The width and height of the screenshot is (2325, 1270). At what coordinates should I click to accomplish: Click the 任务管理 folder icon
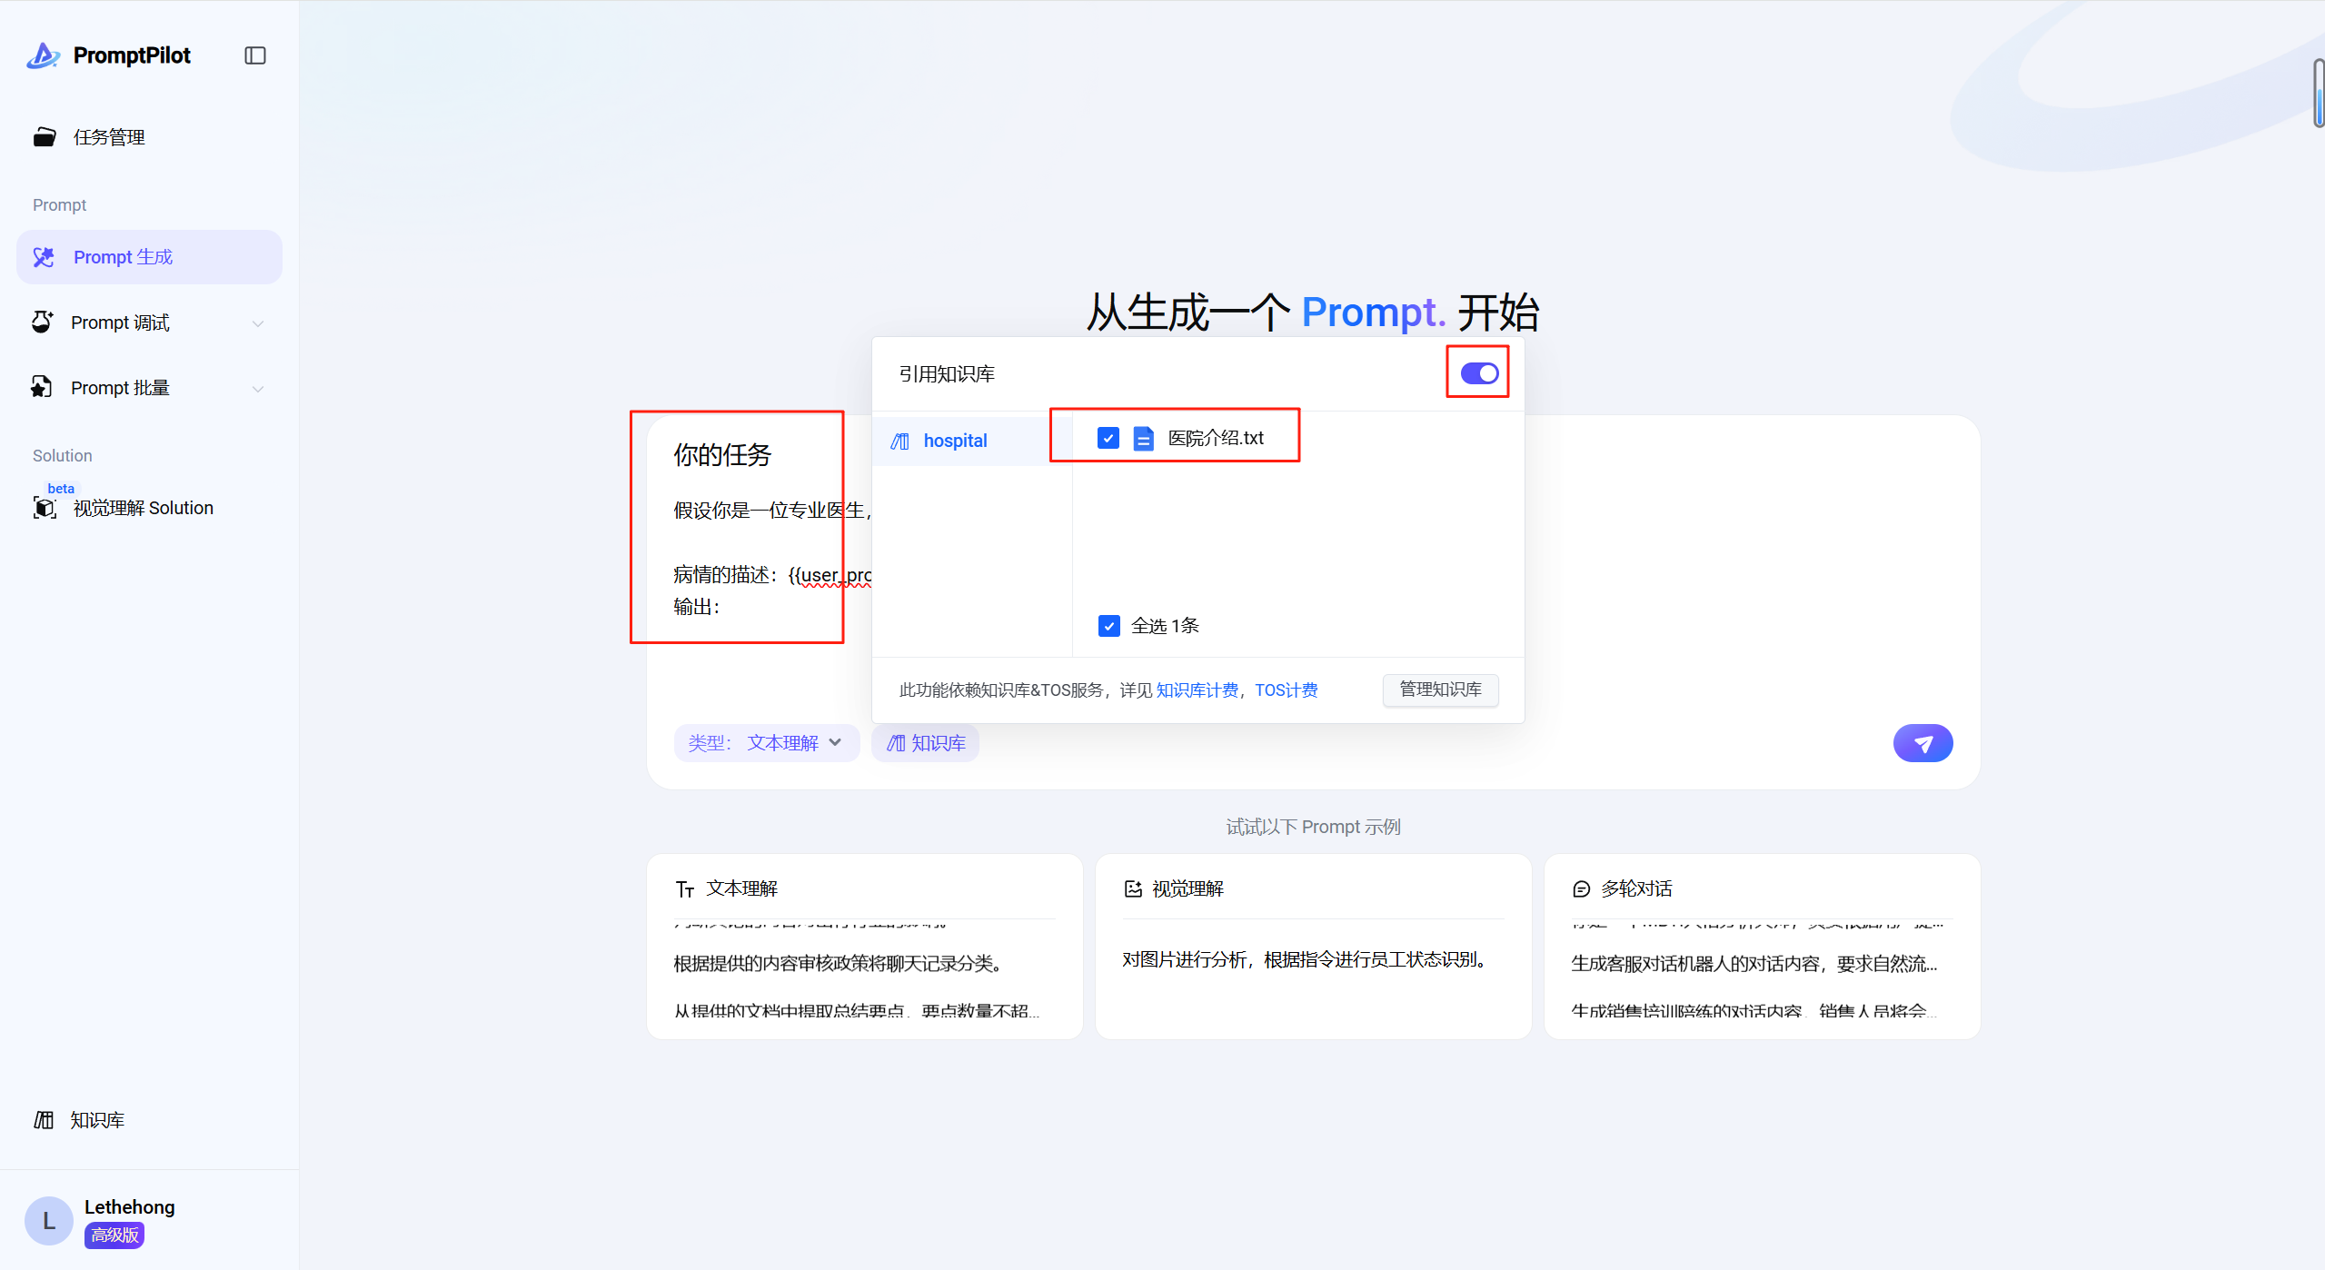tap(45, 137)
